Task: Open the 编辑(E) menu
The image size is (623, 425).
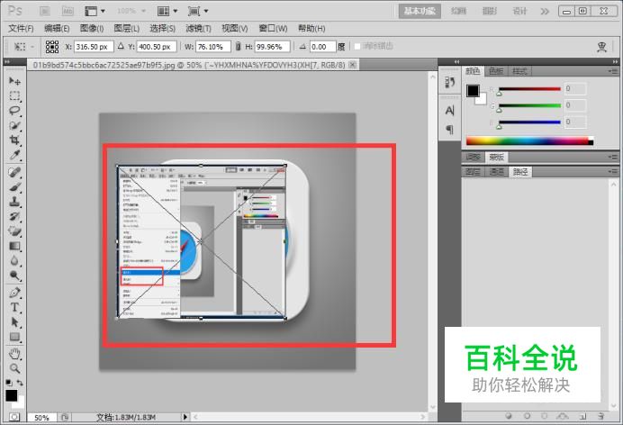Action: point(57,29)
